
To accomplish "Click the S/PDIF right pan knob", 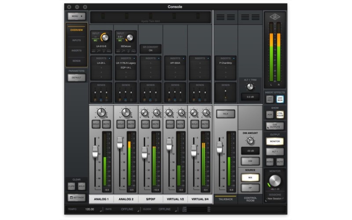I will (157, 113).
